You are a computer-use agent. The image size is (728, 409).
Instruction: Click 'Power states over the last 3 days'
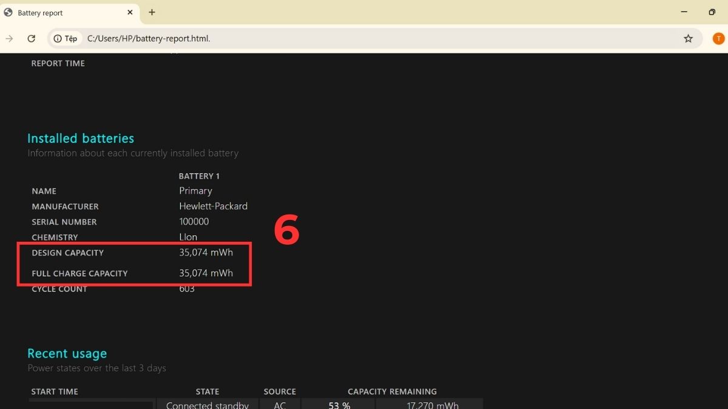click(96, 368)
